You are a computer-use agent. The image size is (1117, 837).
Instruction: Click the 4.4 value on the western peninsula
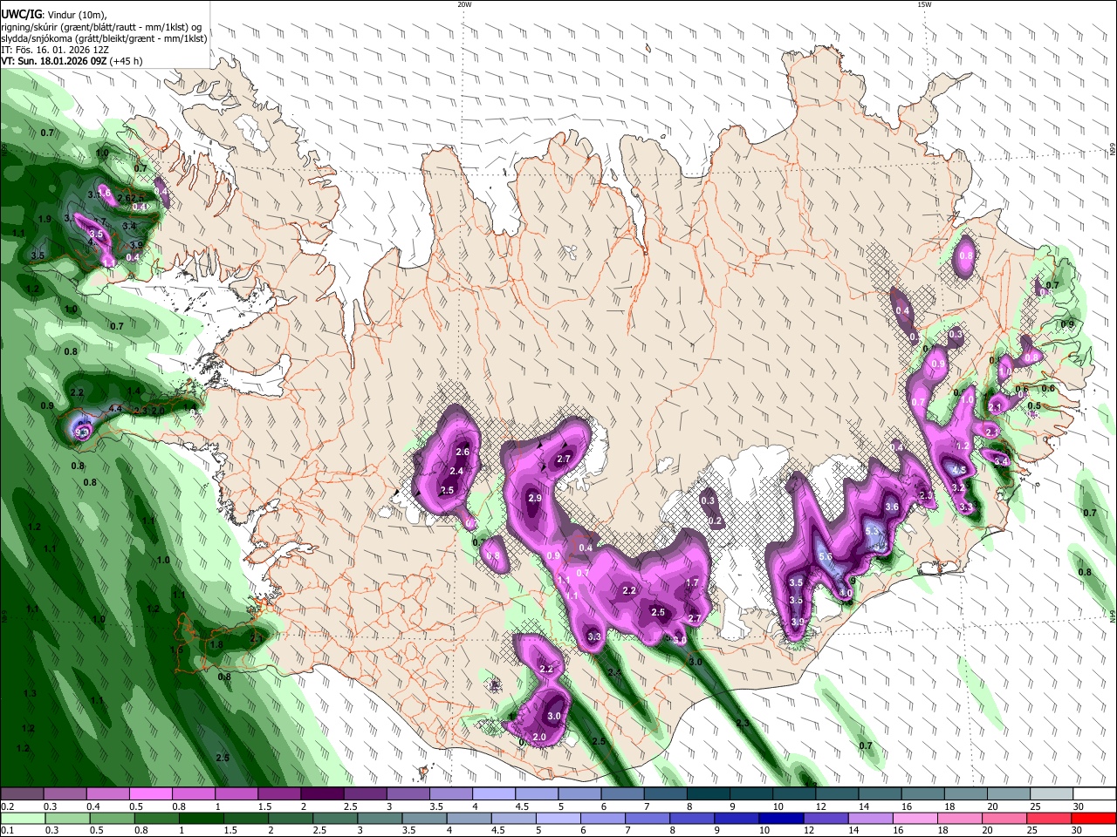click(x=115, y=408)
